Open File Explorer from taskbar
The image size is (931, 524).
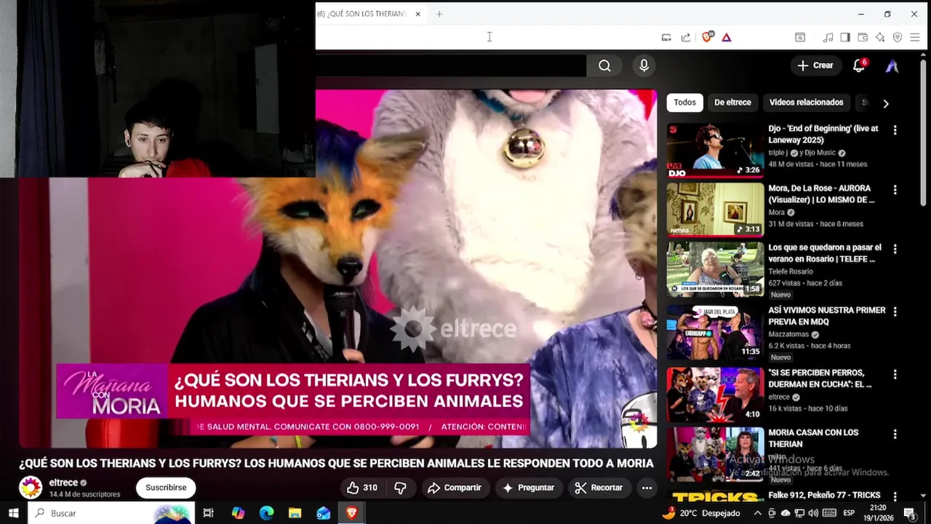click(295, 513)
